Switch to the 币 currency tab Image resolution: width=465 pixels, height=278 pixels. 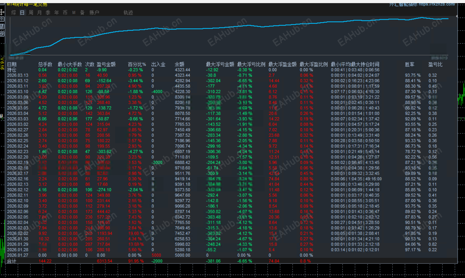coord(65,12)
